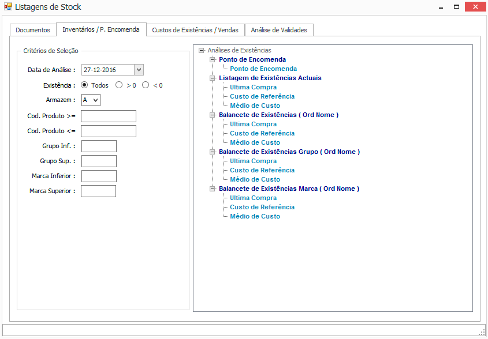
Task: Collapse Balancete de Existências Grupo group
Action: 213,152
